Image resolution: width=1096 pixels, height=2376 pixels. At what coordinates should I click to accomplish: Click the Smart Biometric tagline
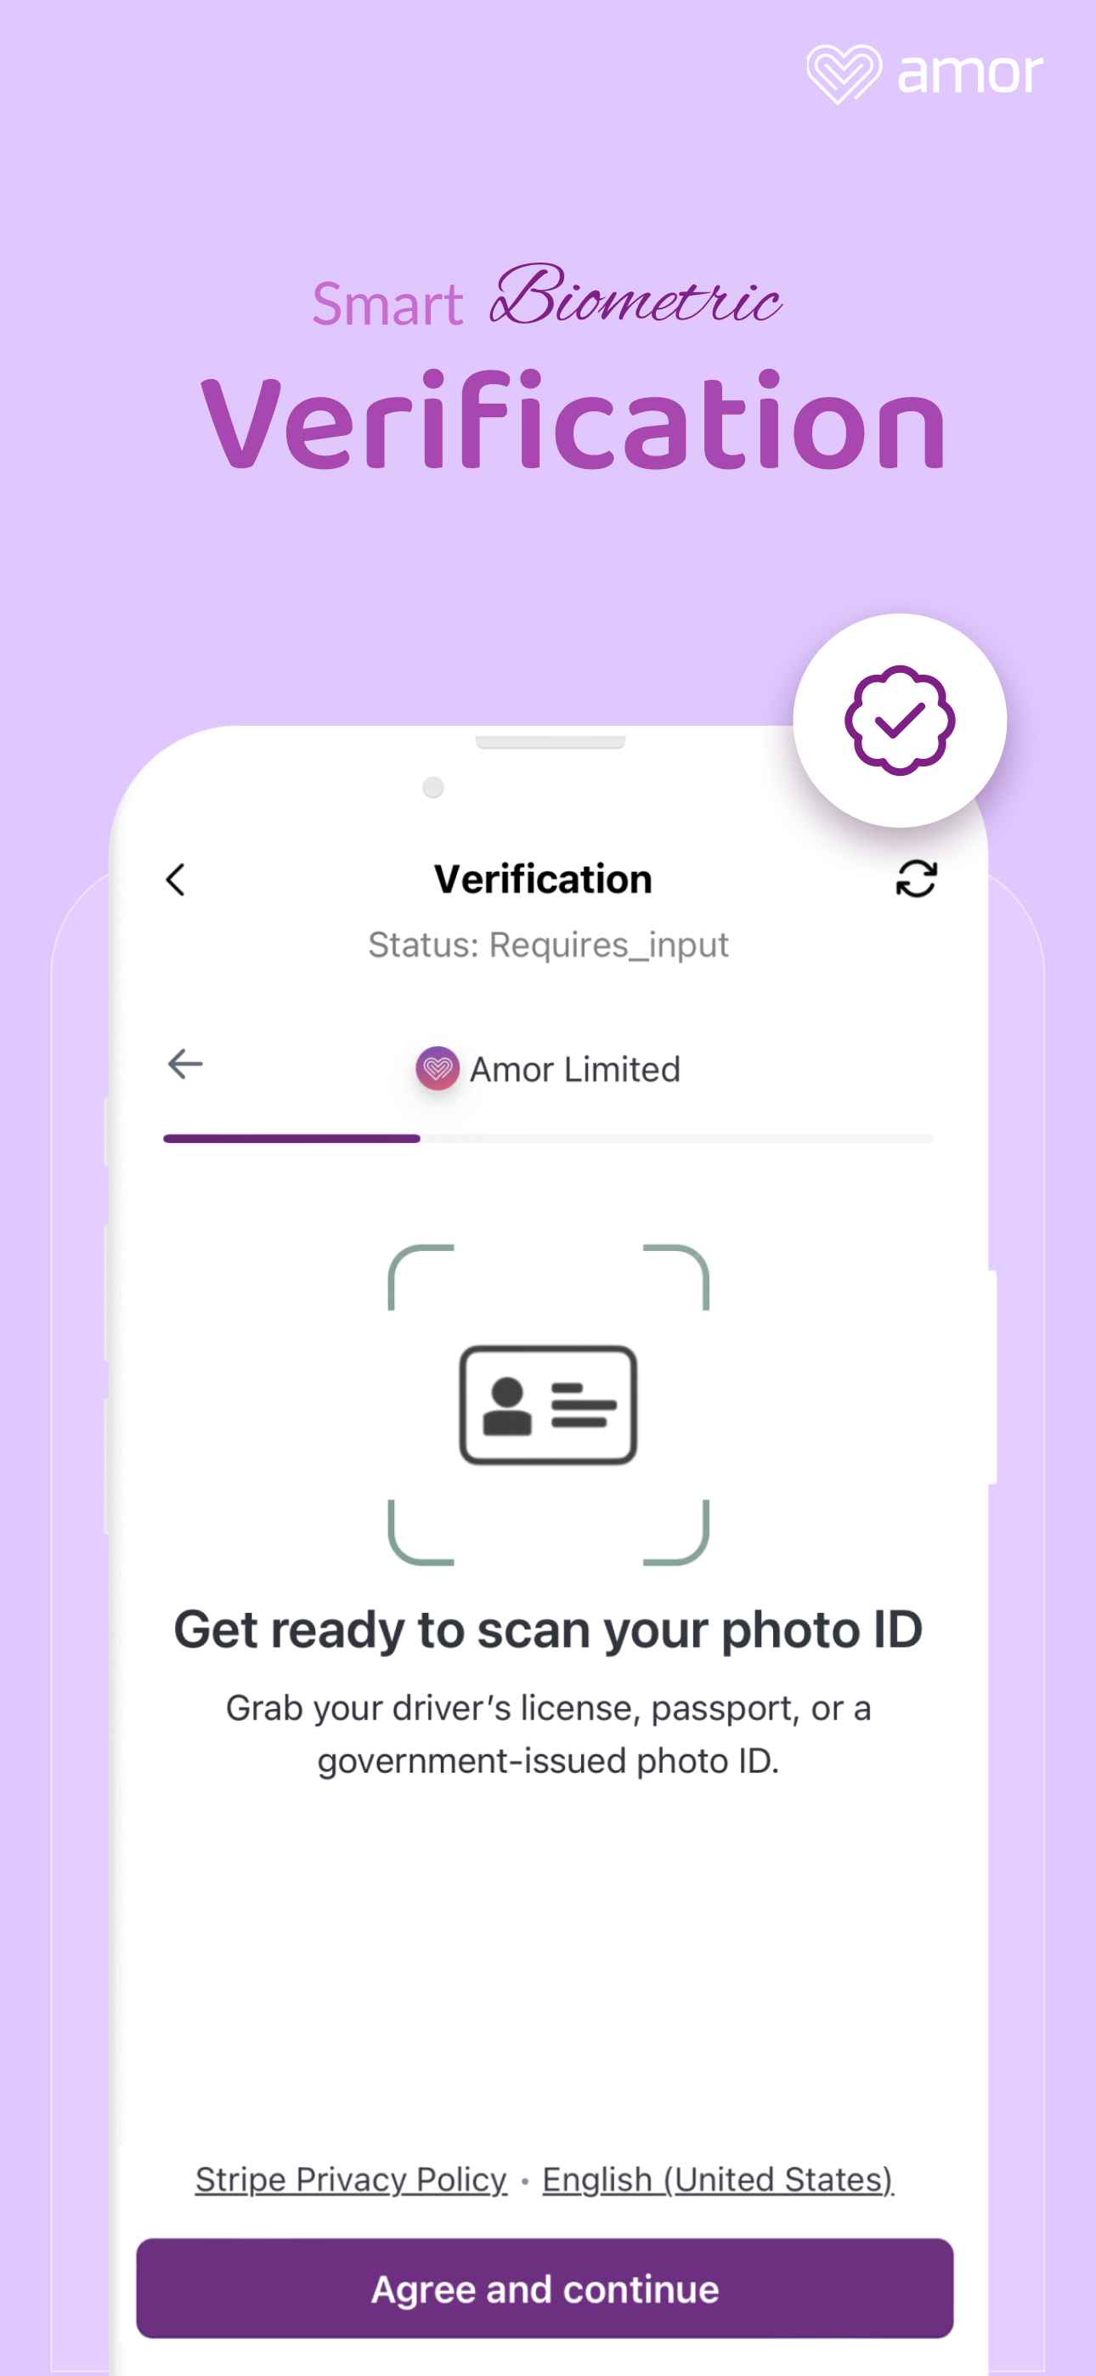(546, 297)
